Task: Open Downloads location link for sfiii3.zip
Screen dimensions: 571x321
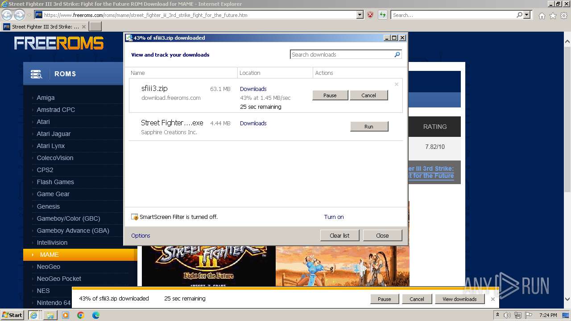Action: pyautogui.click(x=253, y=89)
